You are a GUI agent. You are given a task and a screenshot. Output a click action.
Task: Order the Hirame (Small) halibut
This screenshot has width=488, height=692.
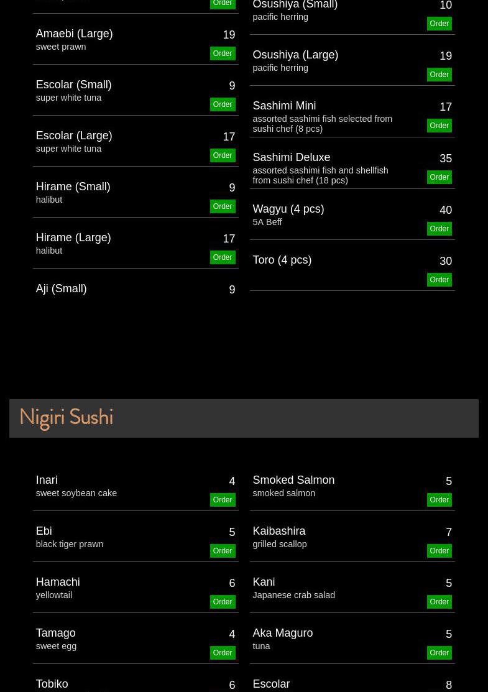pyautogui.click(x=222, y=206)
